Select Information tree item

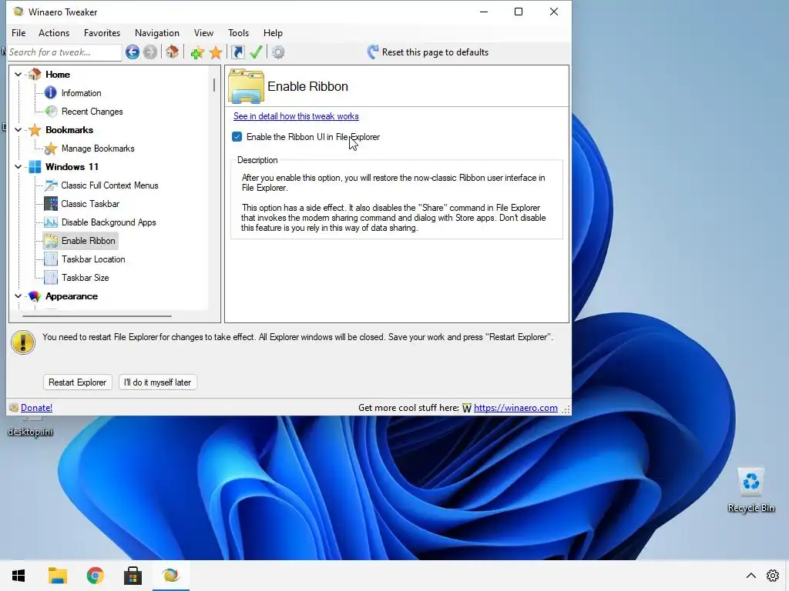click(81, 93)
